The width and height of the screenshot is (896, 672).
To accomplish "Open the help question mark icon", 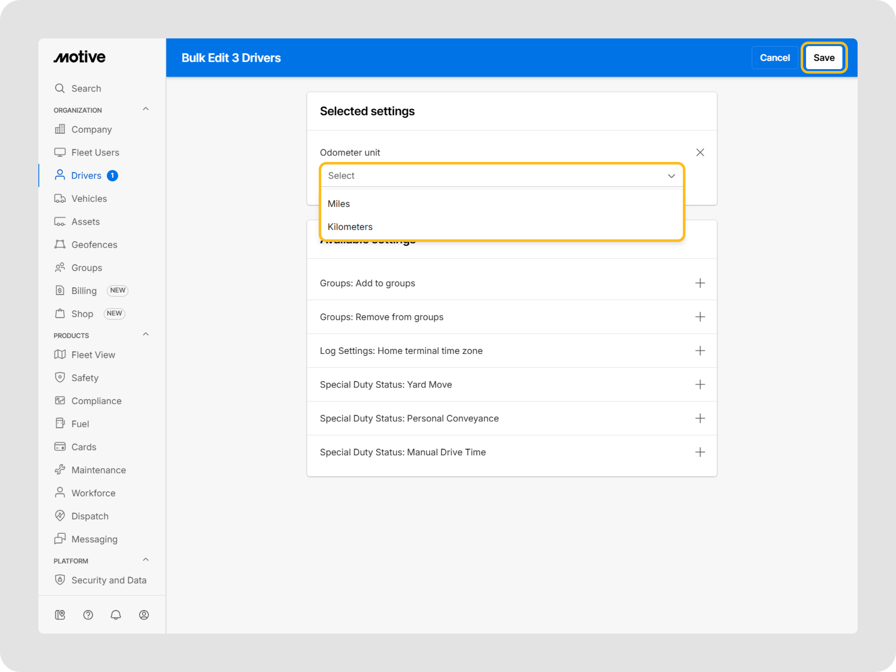I will pos(88,615).
